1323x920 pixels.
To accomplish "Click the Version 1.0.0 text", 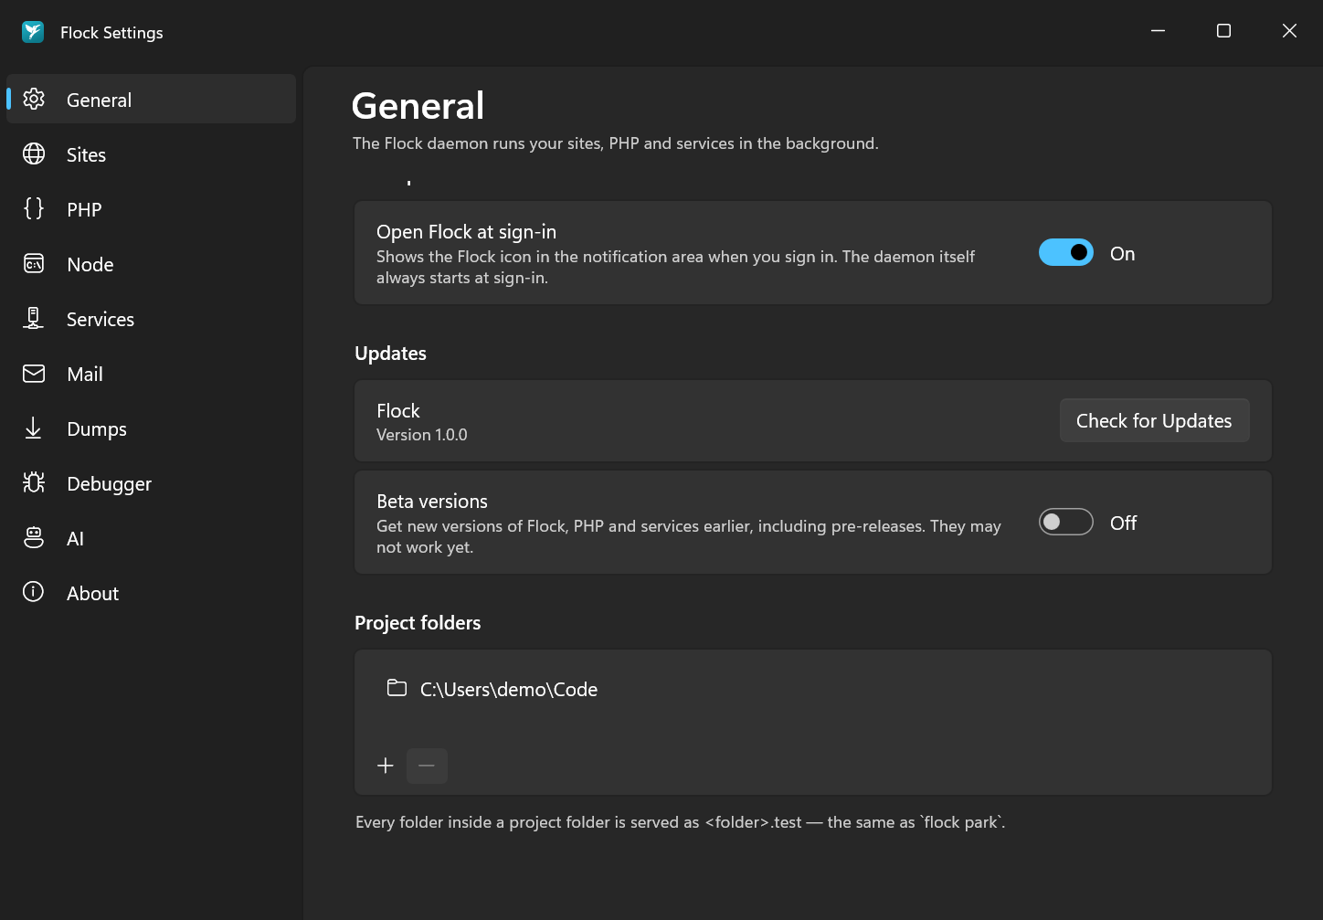I will (422, 435).
